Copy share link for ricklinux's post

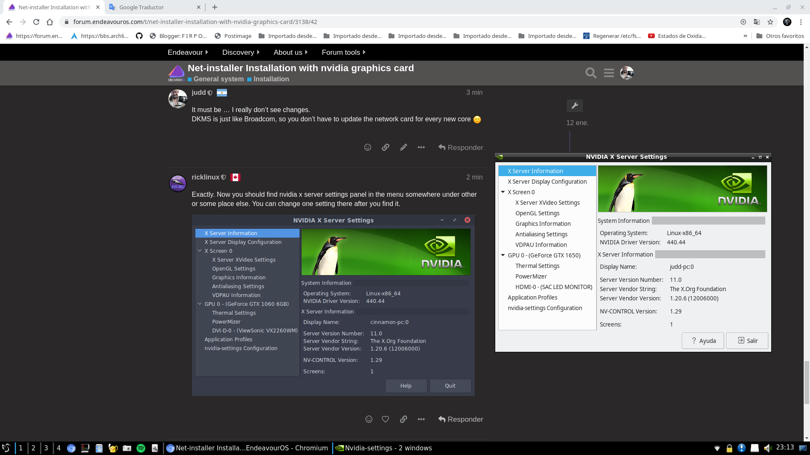point(403,419)
